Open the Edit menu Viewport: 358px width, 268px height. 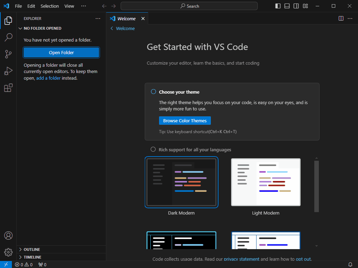click(x=31, y=6)
